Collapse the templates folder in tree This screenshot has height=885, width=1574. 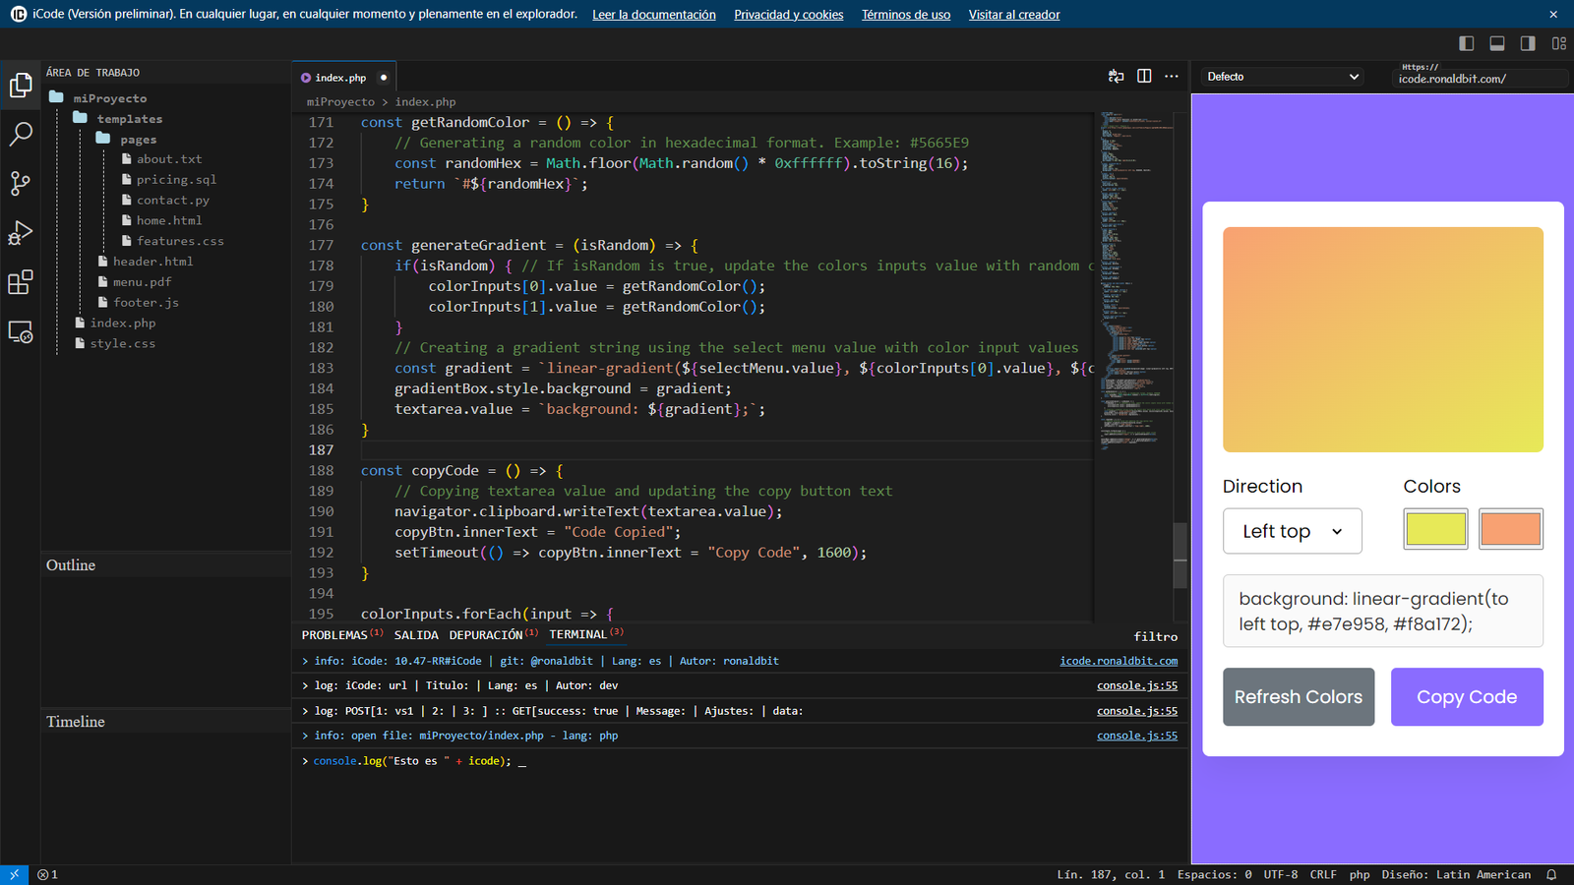coord(129,119)
